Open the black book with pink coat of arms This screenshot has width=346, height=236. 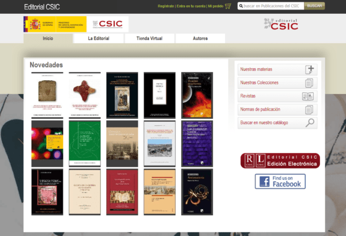click(x=47, y=192)
